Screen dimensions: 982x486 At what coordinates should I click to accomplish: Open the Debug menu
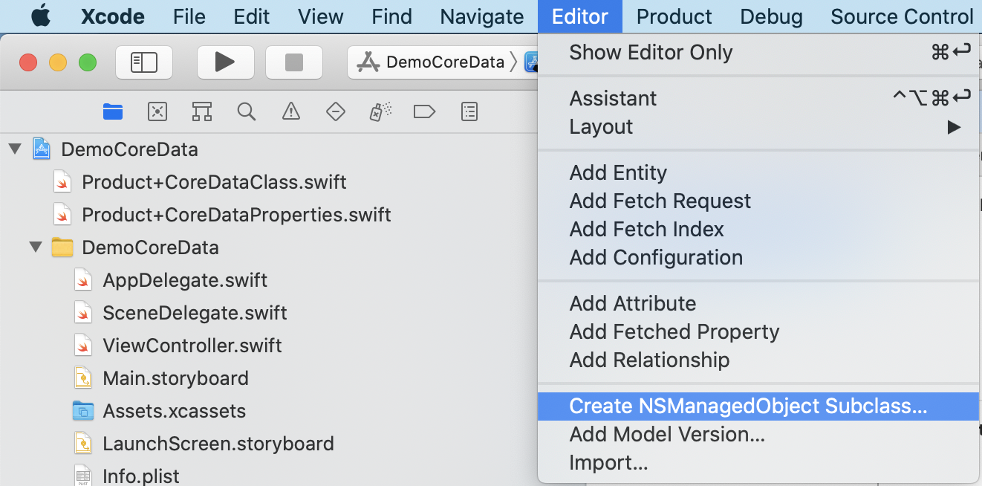tap(771, 16)
